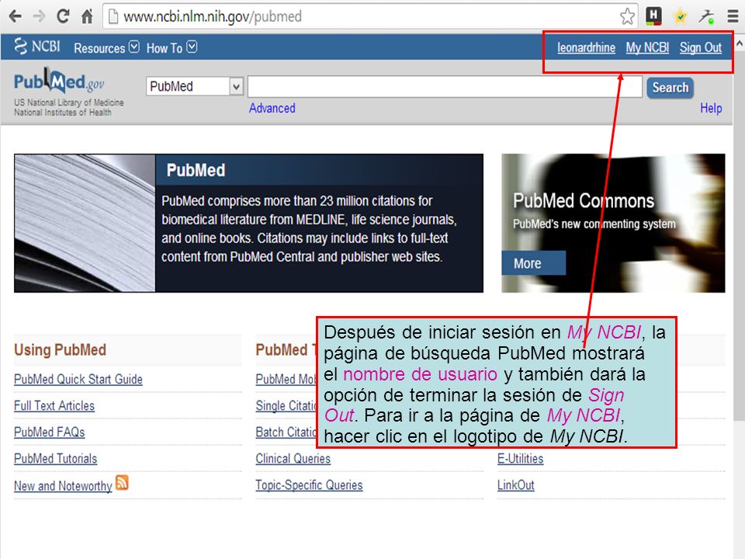Image resolution: width=745 pixels, height=559 pixels.
Task: Click the tool extension icon with green dot
Action: coord(706,16)
